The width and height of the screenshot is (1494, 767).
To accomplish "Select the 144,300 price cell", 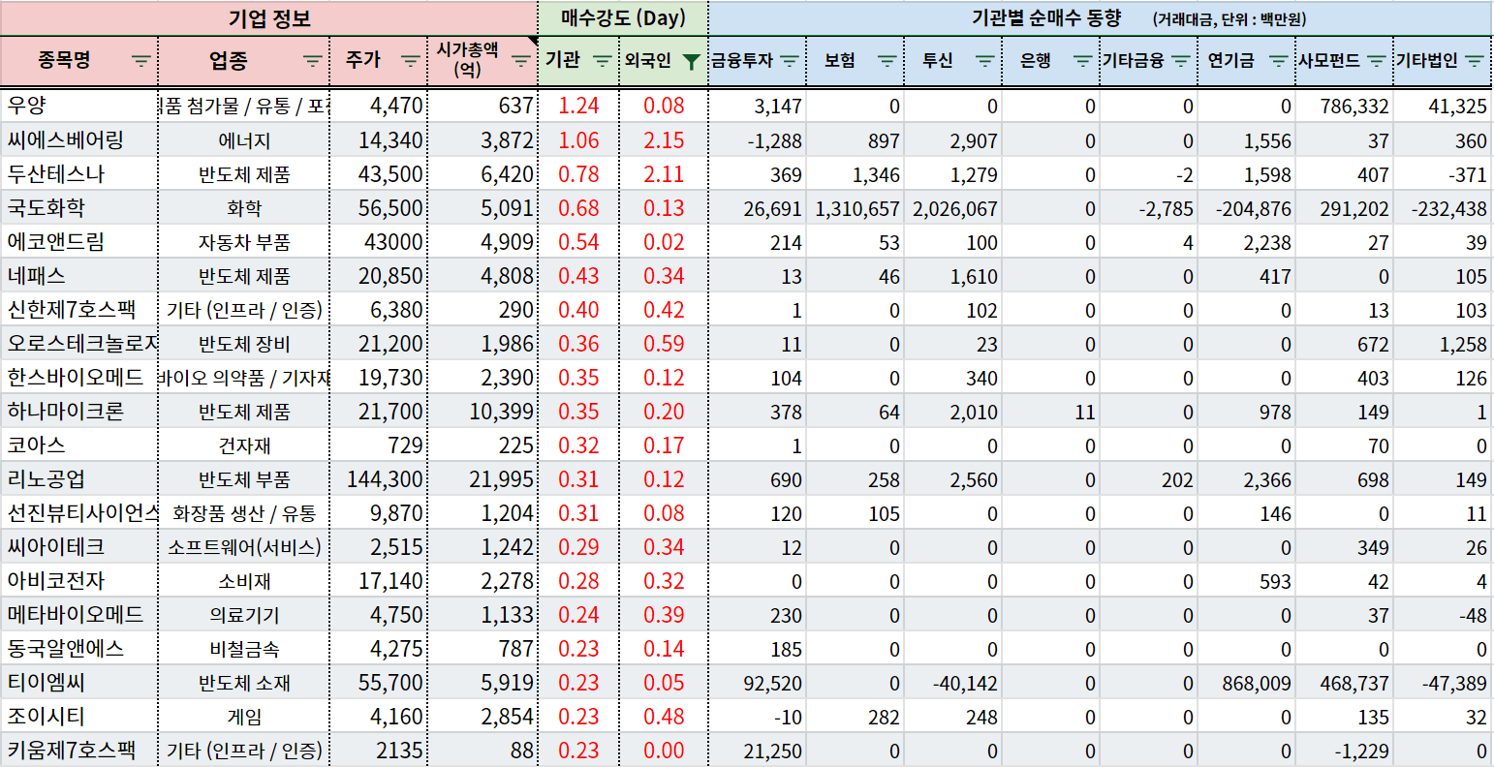I will (x=379, y=478).
